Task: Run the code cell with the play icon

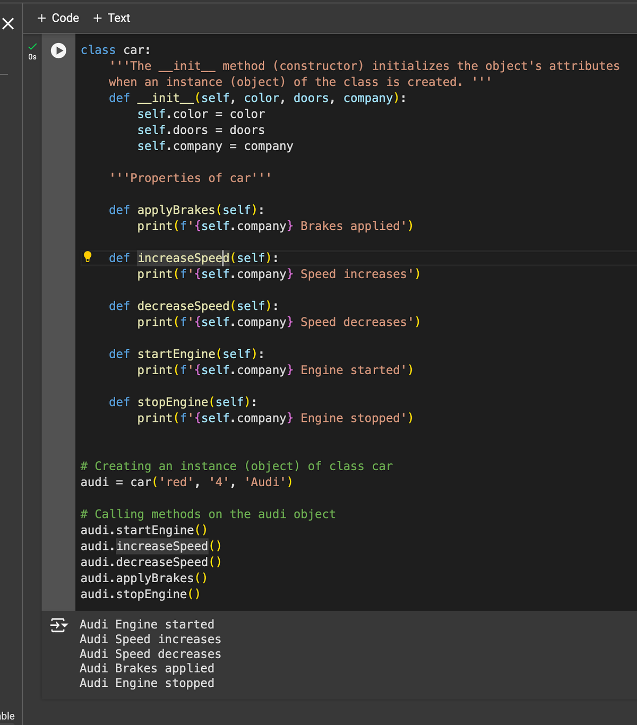Action: [58, 50]
